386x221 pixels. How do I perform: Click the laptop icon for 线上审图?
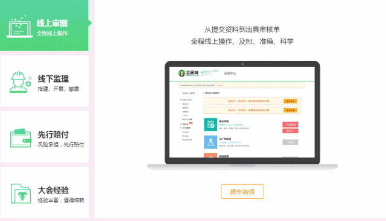20,27
